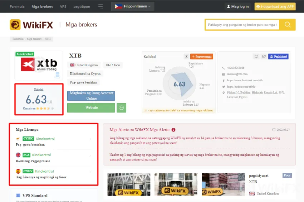Expand the CNMV license row arrow
This screenshot has height=202, width=304.
click(x=90, y=172)
